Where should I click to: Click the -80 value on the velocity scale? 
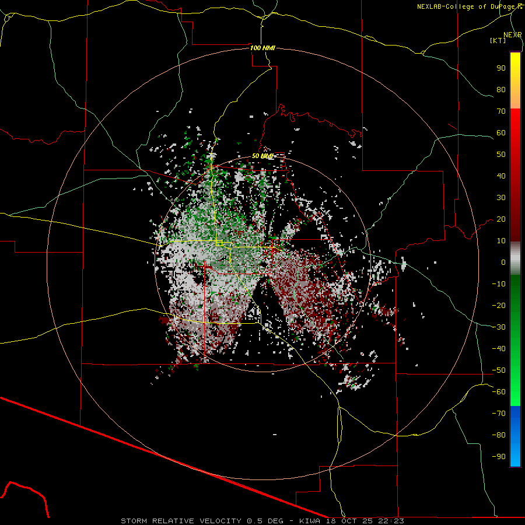[499, 435]
